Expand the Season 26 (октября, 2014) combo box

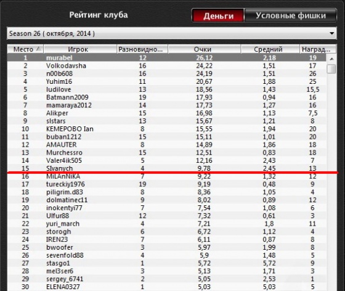point(172,33)
